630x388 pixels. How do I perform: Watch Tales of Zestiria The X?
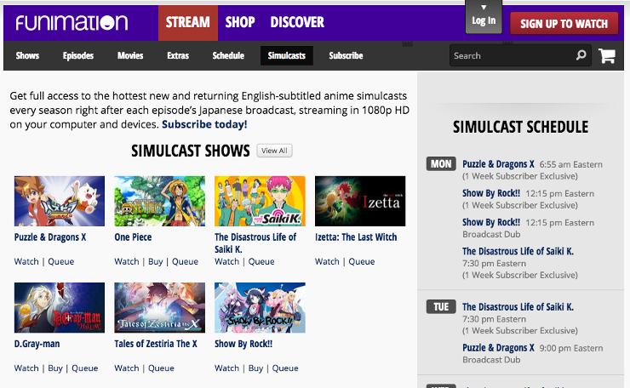(x=127, y=368)
